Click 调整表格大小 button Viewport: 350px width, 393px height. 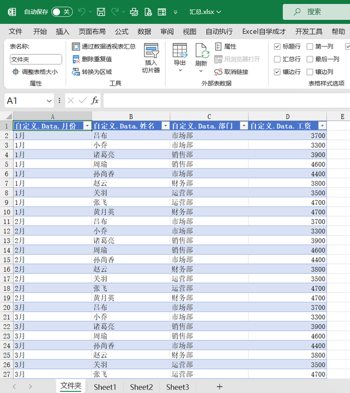[34, 72]
